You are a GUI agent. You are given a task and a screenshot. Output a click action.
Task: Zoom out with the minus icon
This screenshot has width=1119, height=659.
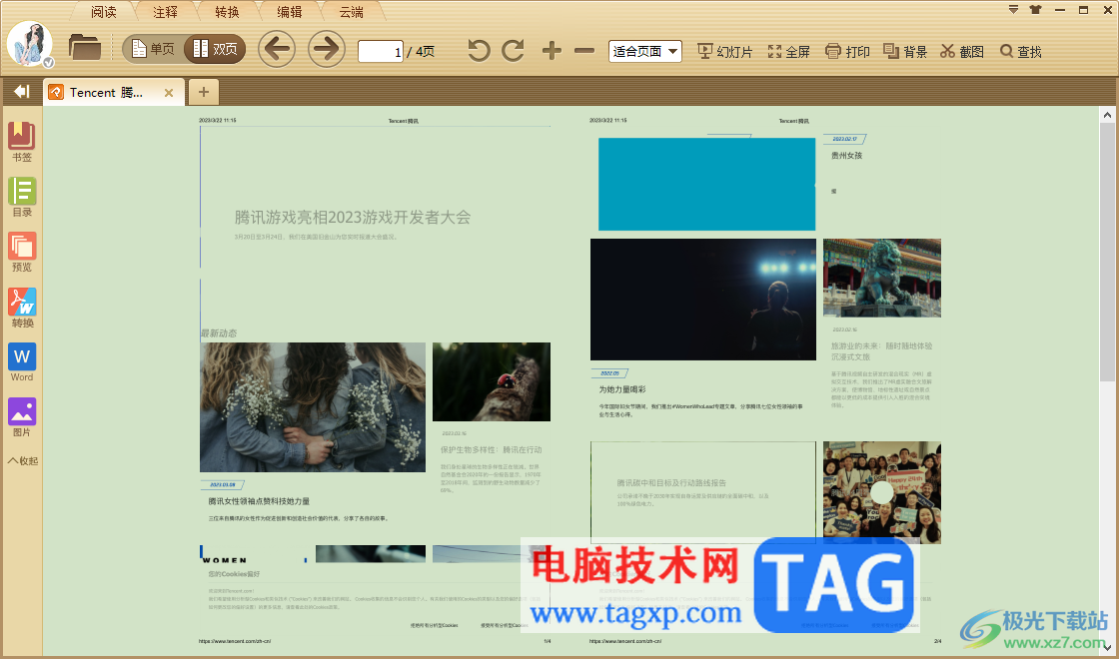584,51
